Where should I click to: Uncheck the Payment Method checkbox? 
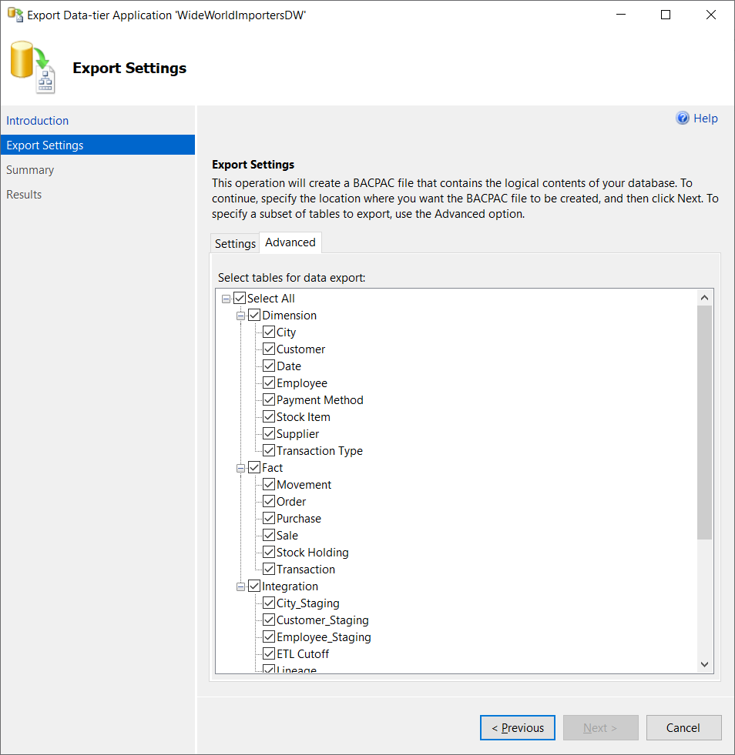pyautogui.click(x=269, y=399)
